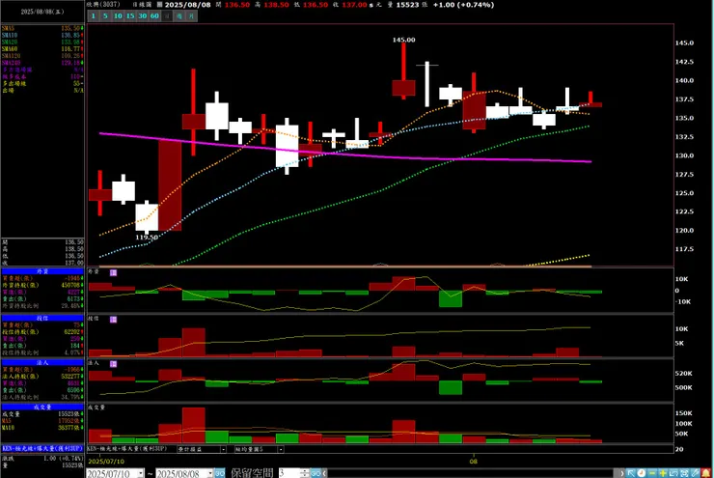The width and height of the screenshot is (714, 478).
Task: Click the GO button after the 保留空間 field
Action: [x=316, y=473]
